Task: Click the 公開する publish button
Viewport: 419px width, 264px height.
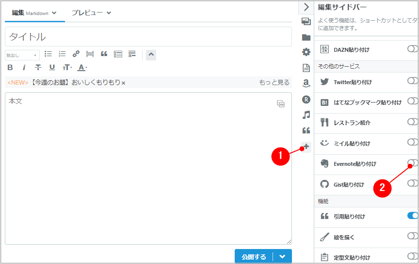Action: coord(254,257)
